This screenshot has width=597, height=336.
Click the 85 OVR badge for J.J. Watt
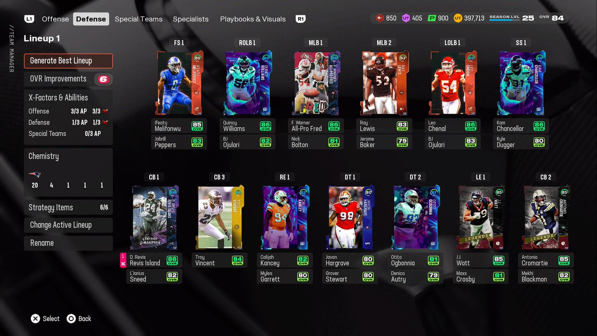pos(499,260)
